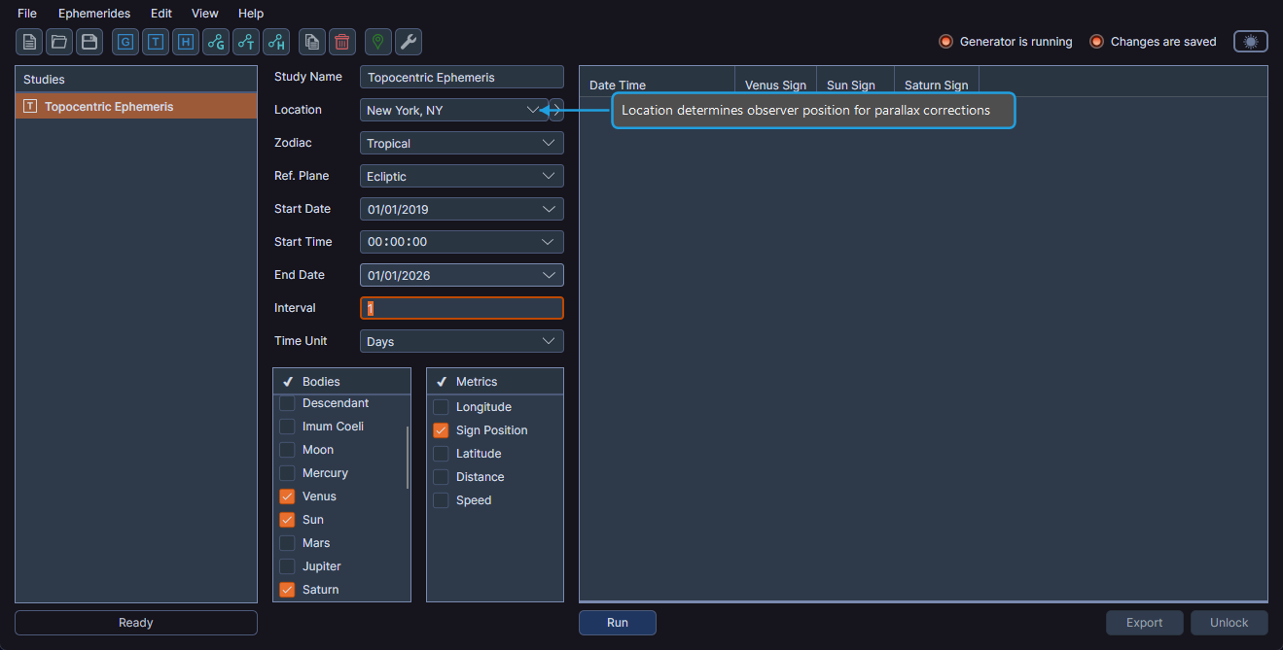1283x650 pixels.
Task: Click the Export button
Action: 1144,622
